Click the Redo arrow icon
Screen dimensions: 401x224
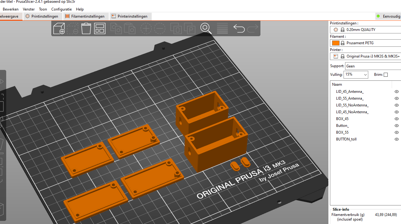click(252, 28)
